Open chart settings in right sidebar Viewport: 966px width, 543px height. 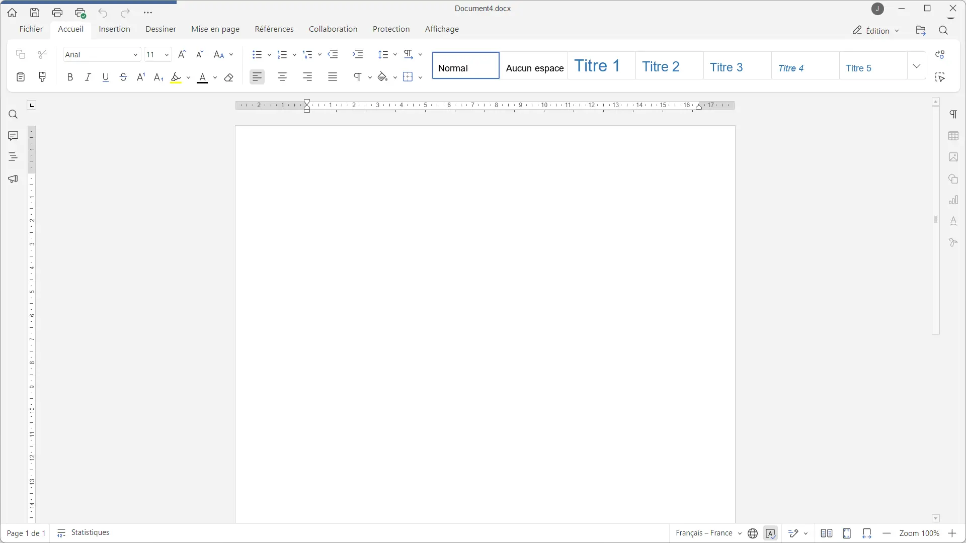coord(953,200)
